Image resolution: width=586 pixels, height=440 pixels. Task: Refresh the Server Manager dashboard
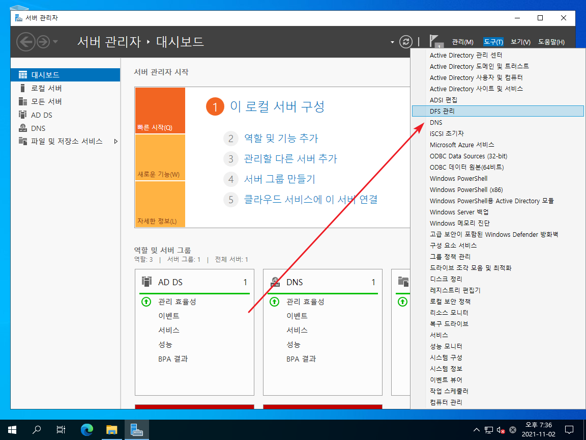[406, 42]
